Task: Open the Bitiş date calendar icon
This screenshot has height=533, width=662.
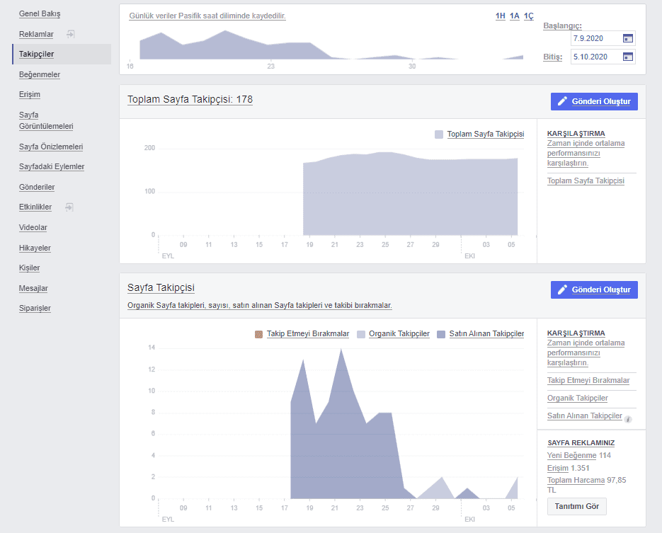Action: tap(627, 57)
